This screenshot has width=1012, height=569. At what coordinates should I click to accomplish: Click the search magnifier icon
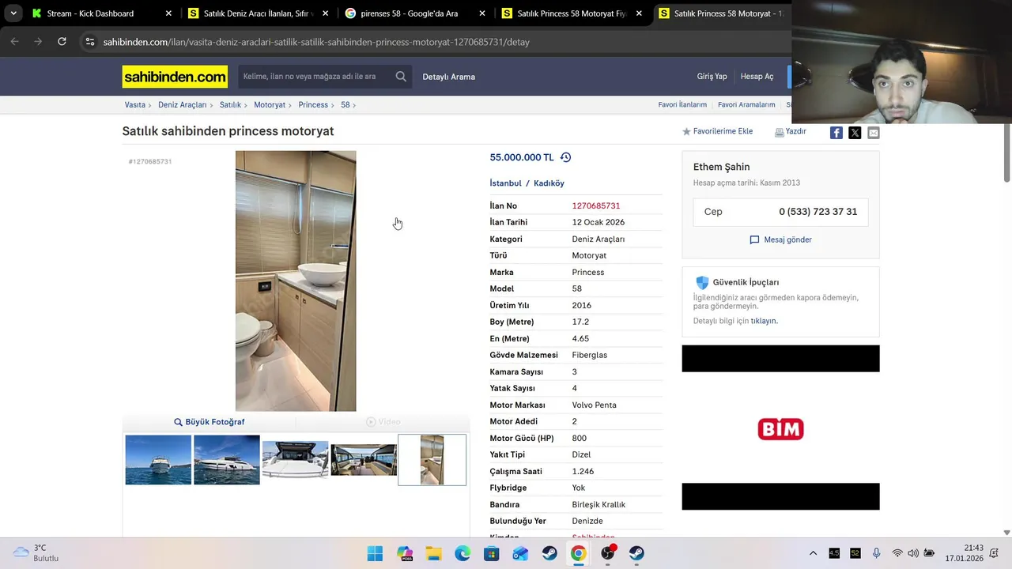(x=401, y=77)
